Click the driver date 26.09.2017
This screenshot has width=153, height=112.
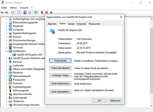point(82,43)
